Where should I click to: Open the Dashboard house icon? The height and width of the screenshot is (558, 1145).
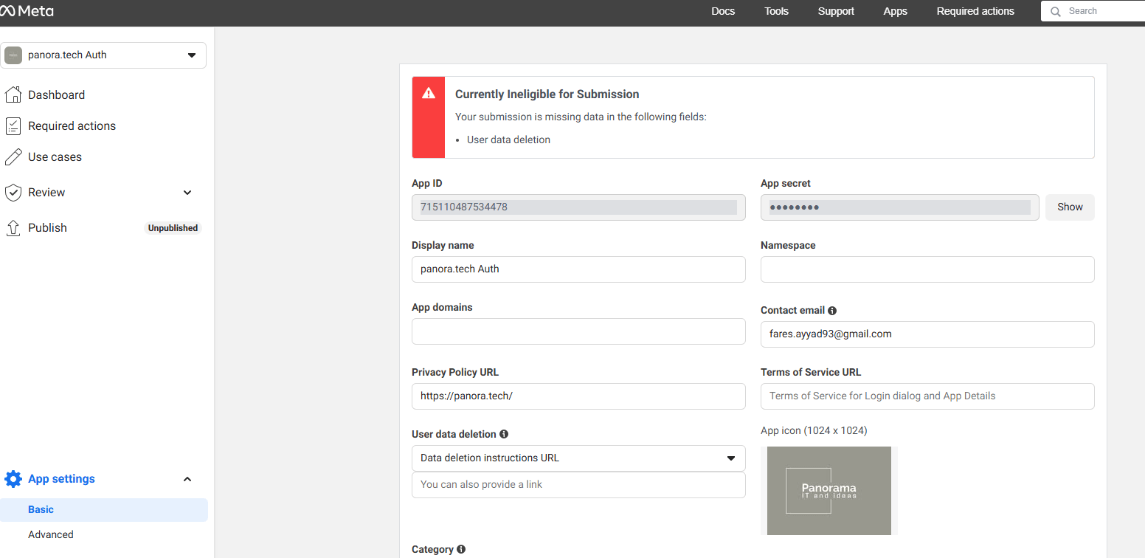click(13, 94)
